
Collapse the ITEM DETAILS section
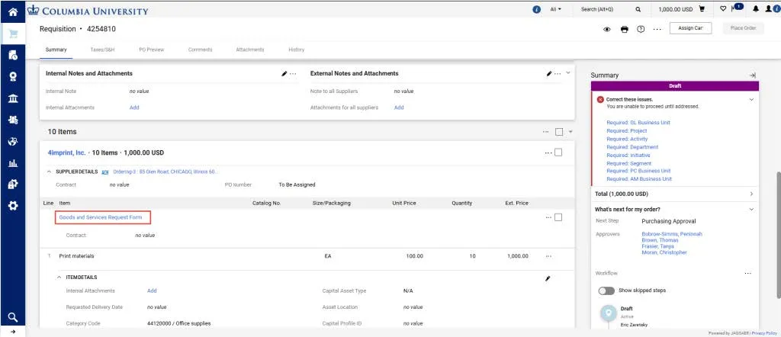59,278
